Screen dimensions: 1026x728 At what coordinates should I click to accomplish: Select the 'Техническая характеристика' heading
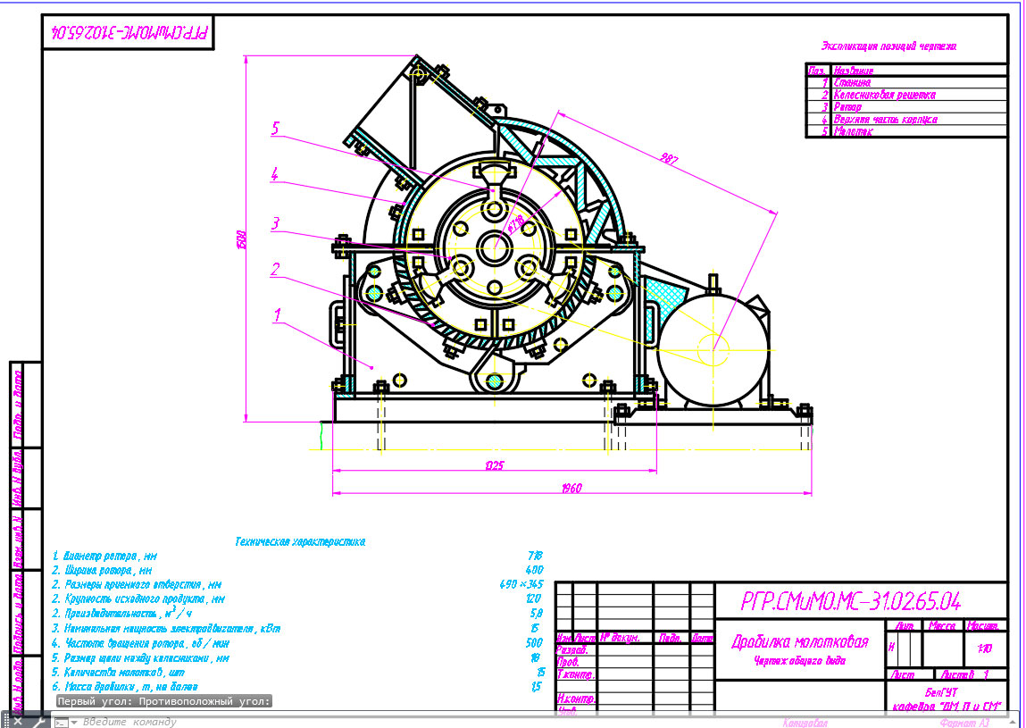click(x=300, y=542)
